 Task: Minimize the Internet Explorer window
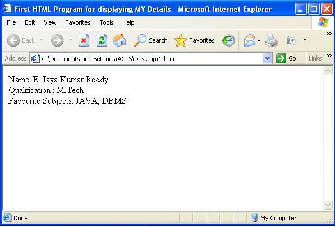[300, 9]
